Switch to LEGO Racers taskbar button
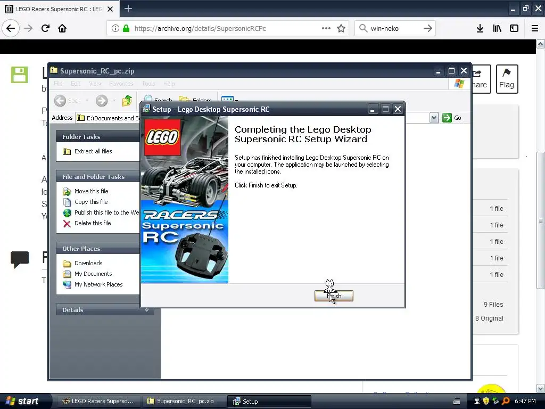 tap(98, 401)
